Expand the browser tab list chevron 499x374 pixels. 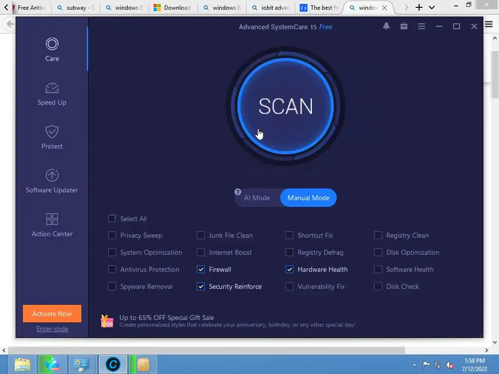(x=432, y=7)
